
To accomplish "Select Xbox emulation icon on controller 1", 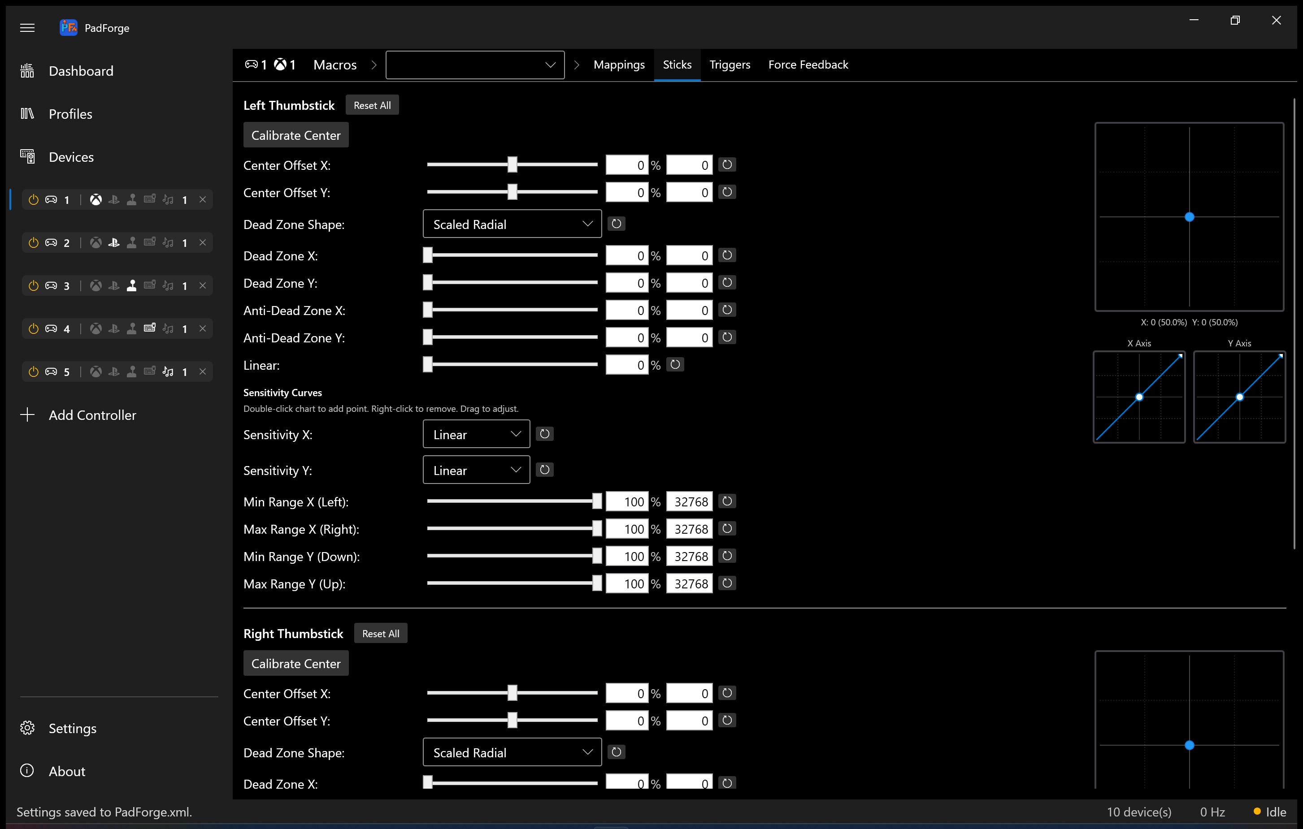I will (96, 199).
